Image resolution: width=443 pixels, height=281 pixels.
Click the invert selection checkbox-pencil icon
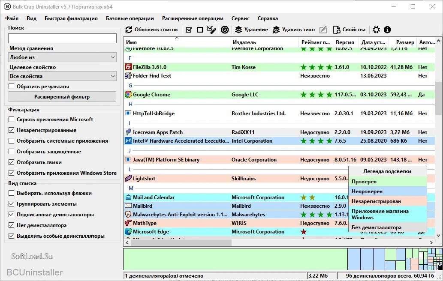pos(211,30)
